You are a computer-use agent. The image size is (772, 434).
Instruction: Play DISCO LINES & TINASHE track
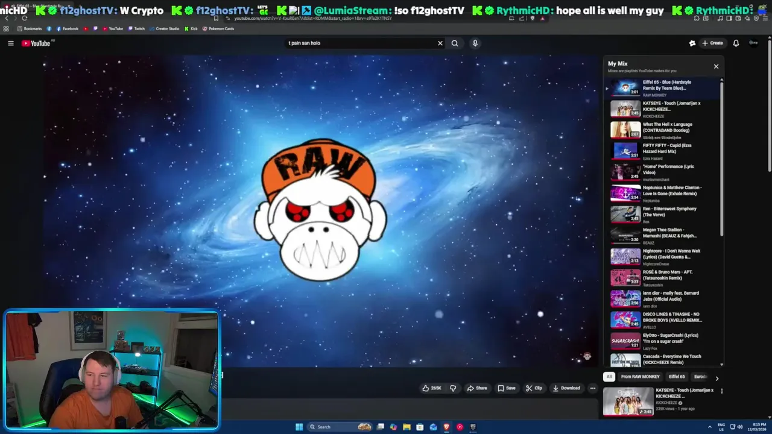click(662, 319)
